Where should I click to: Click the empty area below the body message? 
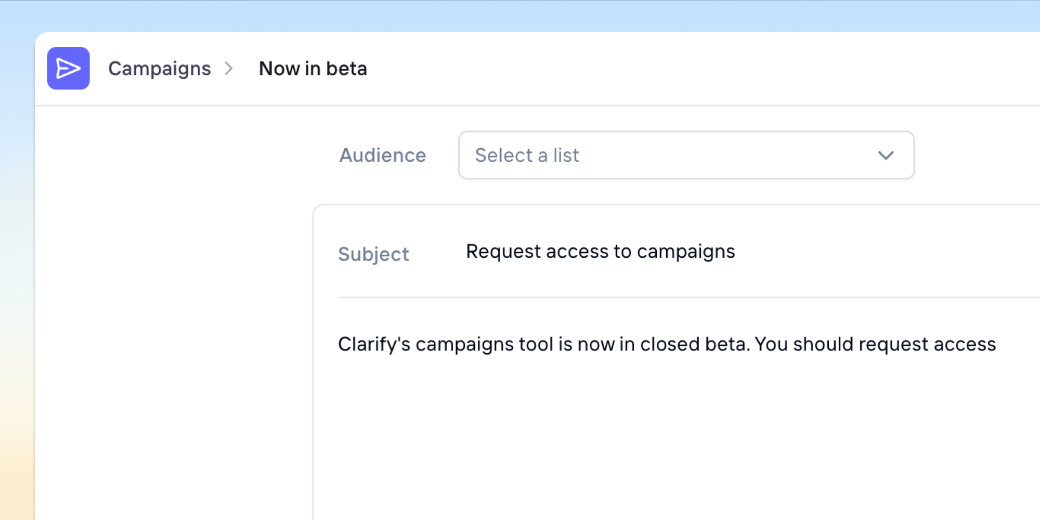coord(666,442)
